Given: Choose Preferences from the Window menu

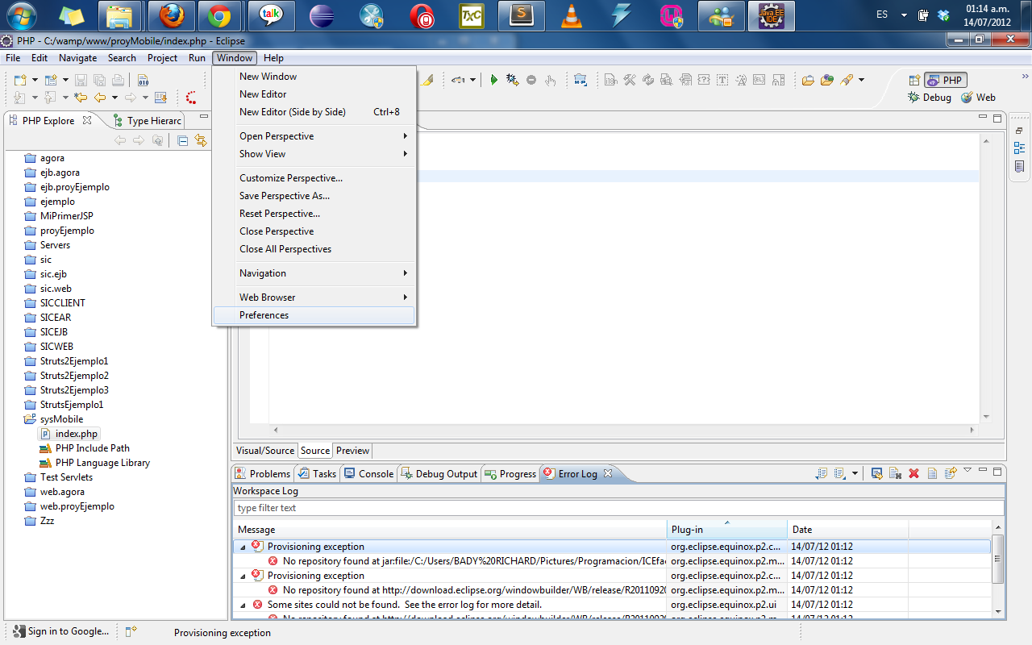Looking at the screenshot, I should (x=314, y=315).
